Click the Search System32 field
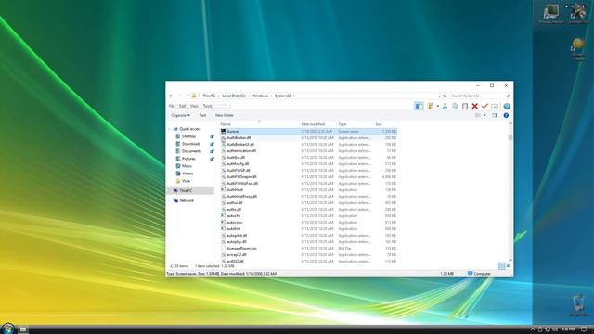 point(480,96)
